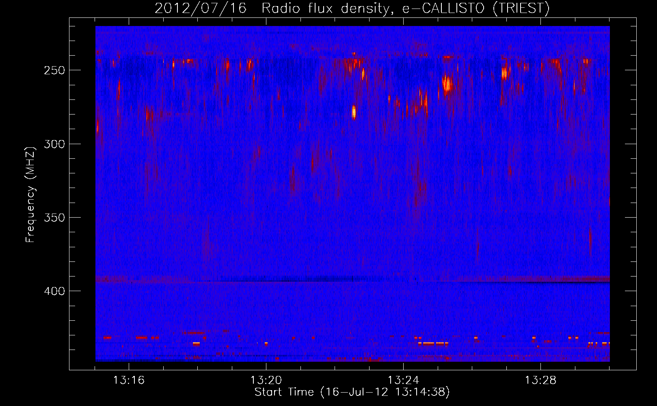Click the plot title mentioning e-CALLISTO (TRIEST)
The height and width of the screenshot is (406, 657).
[x=352, y=8]
